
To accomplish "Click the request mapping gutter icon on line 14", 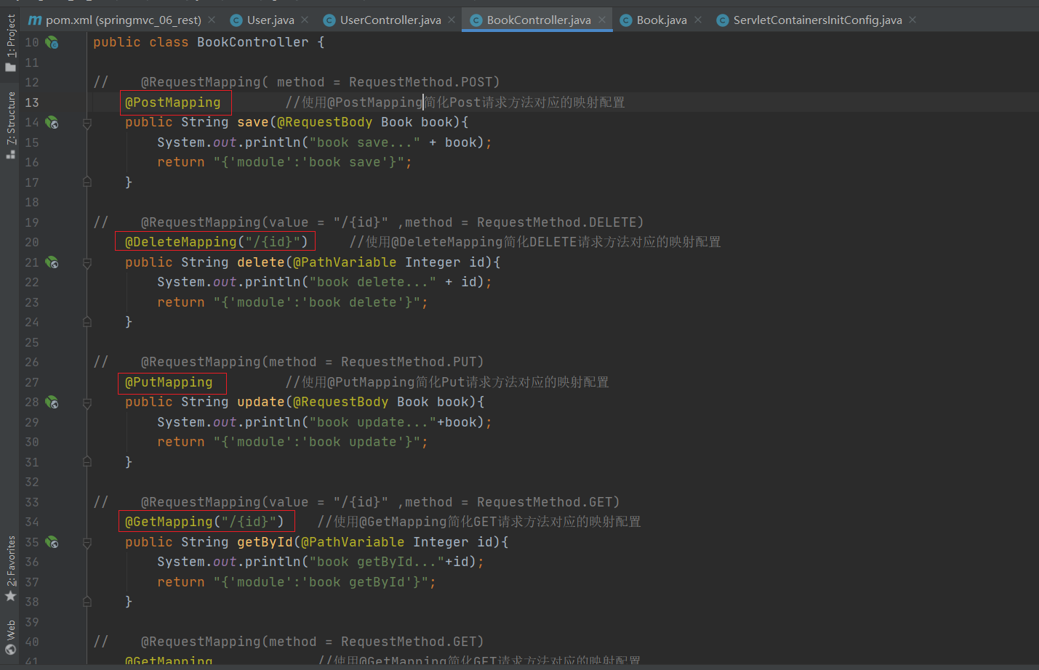I will click(x=52, y=122).
